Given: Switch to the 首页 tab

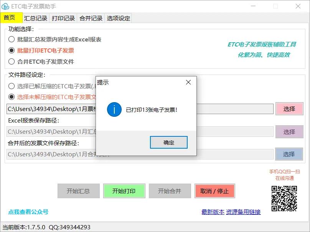Looking at the screenshot, I should [x=11, y=18].
